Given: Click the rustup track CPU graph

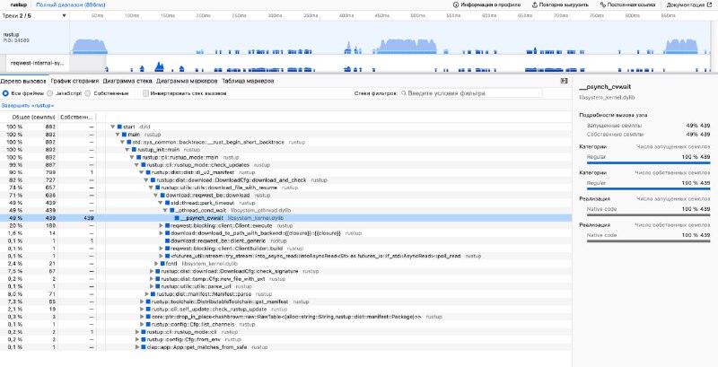Looking at the screenshot, I should tap(390, 38).
